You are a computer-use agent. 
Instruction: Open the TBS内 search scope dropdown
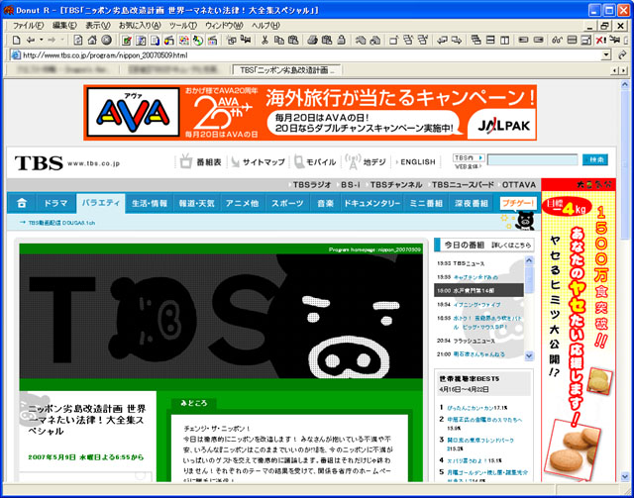(469, 157)
